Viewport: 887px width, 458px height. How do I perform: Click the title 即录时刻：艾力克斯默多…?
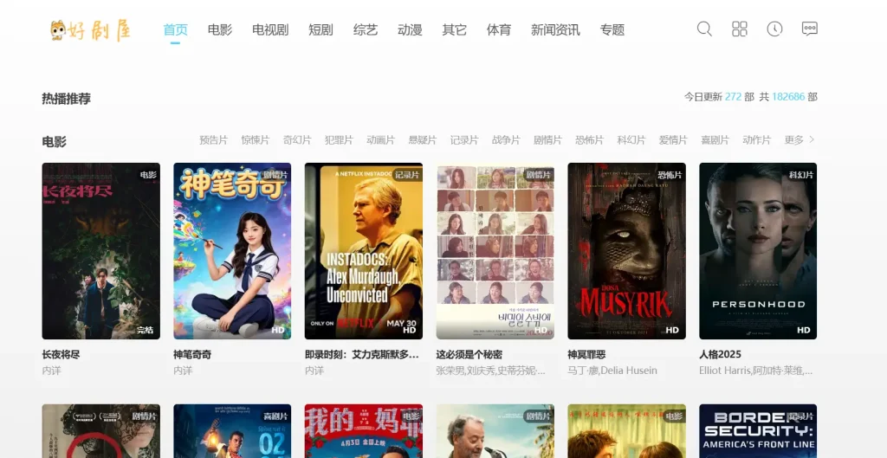point(362,354)
